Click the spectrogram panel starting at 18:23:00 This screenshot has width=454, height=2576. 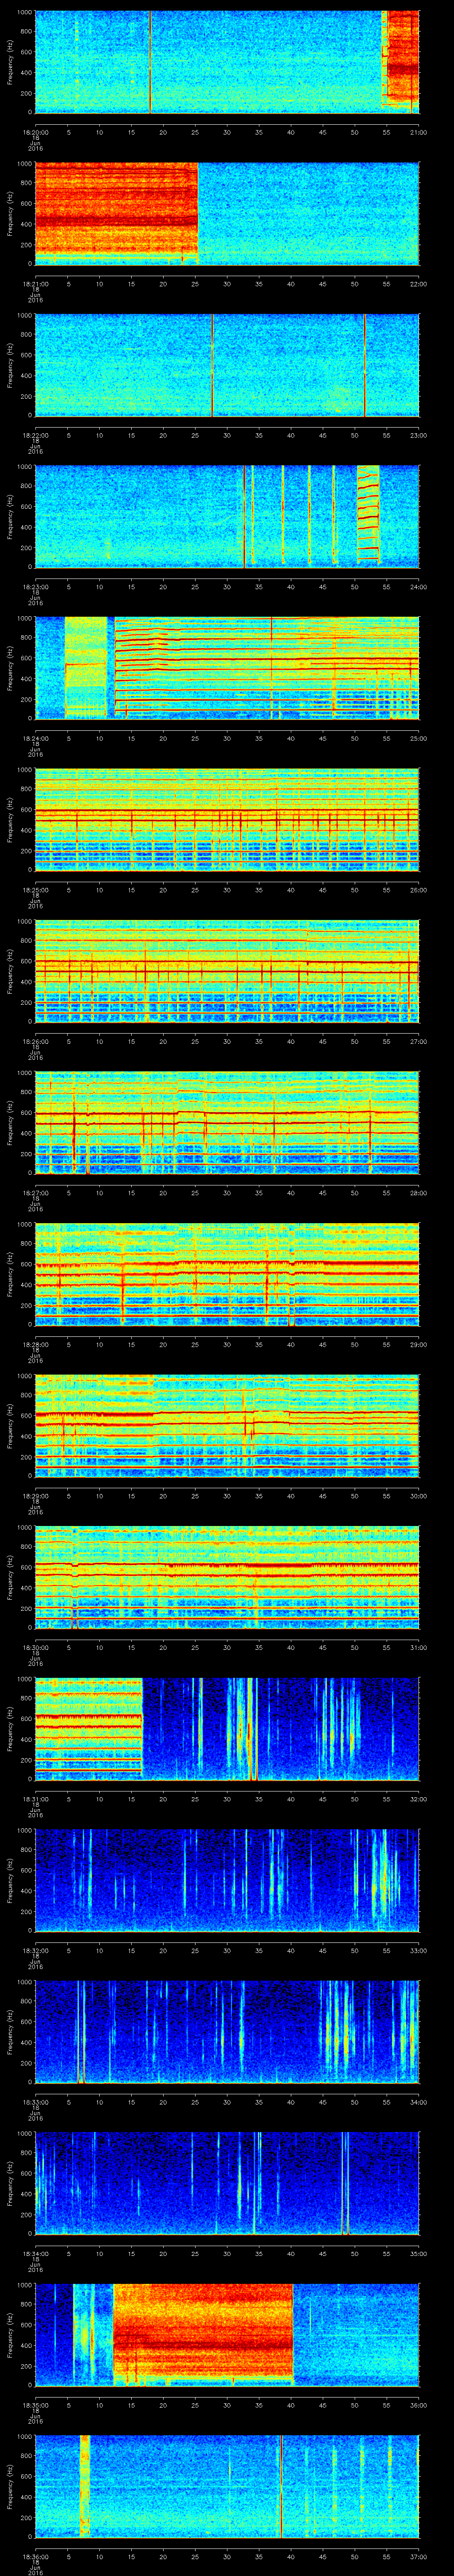pyautogui.click(x=227, y=517)
